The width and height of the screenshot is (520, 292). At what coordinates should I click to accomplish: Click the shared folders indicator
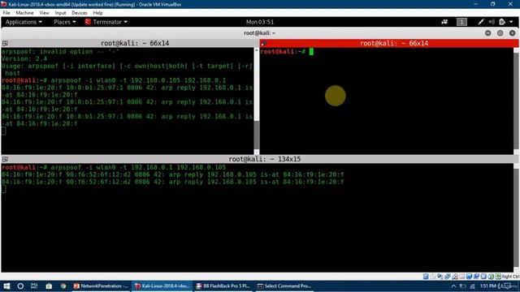tap(462, 276)
